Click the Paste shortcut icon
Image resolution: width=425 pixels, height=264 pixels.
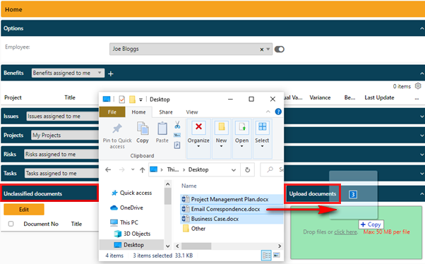click(177, 145)
